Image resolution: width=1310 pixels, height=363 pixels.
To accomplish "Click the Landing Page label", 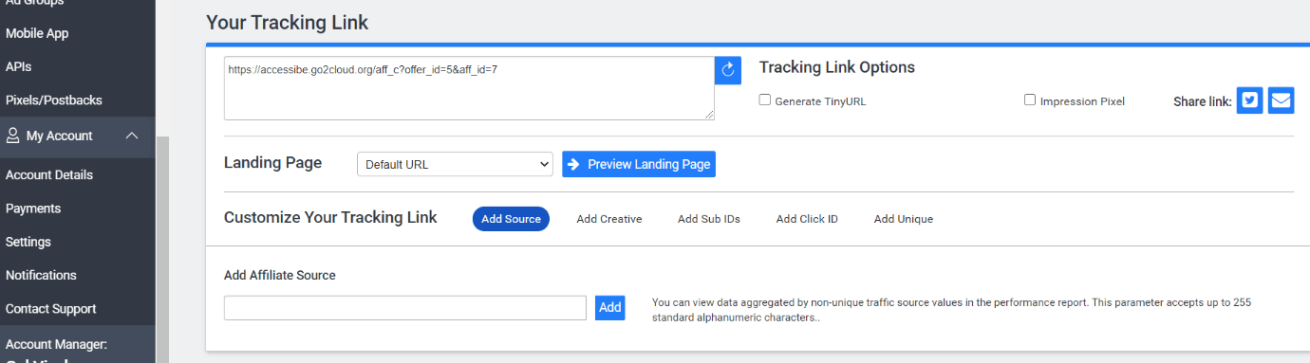I will point(273,163).
